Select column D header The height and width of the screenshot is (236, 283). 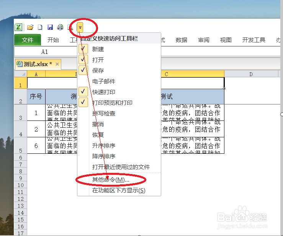coord(251,74)
